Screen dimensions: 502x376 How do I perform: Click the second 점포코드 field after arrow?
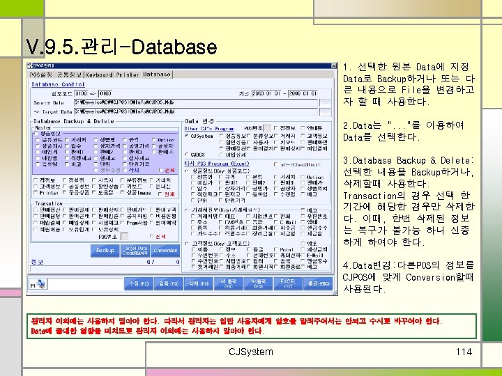(106, 93)
